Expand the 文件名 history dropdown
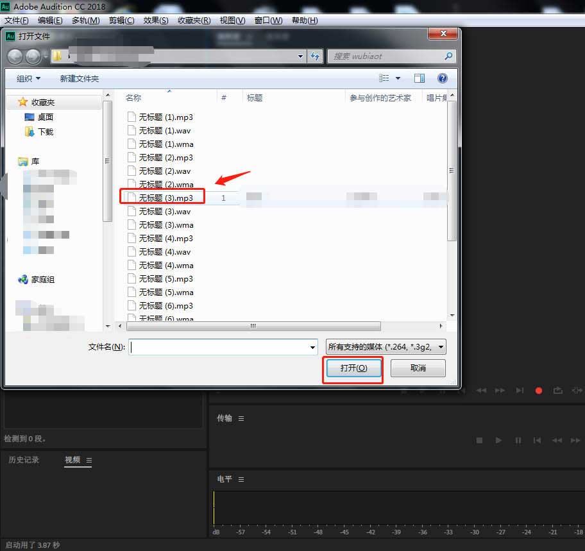 [312, 347]
